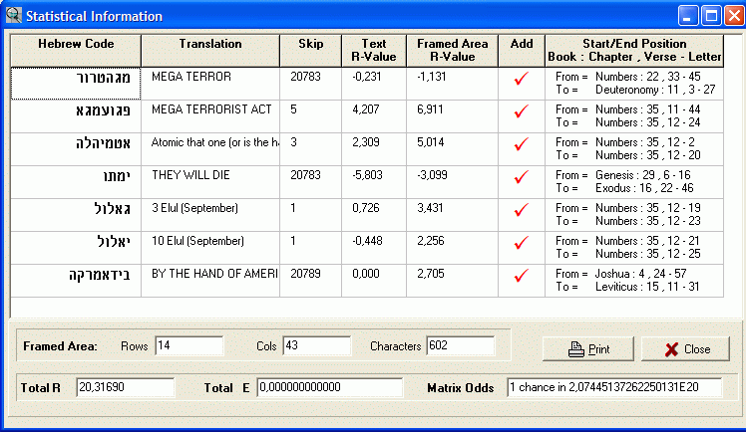Screen dimensions: 746x432
Task: Select the MEGA TERROR translation cell
Action: click(210, 84)
